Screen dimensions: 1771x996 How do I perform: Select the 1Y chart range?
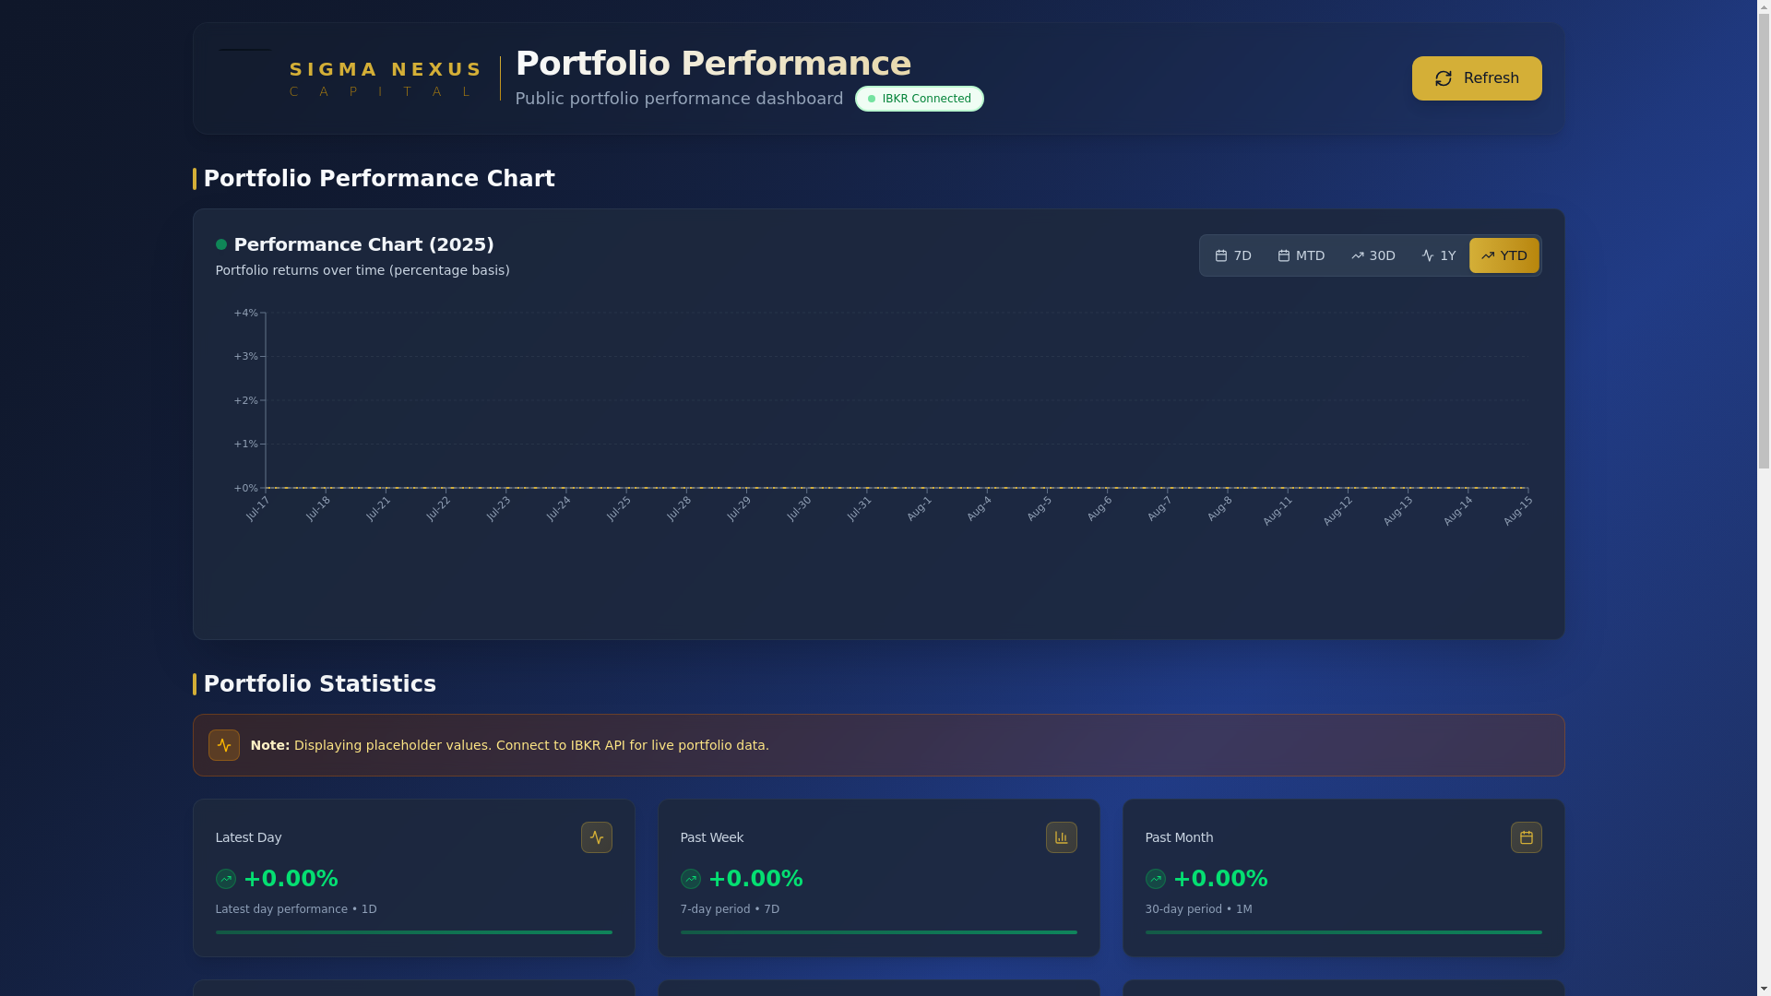pyautogui.click(x=1438, y=255)
